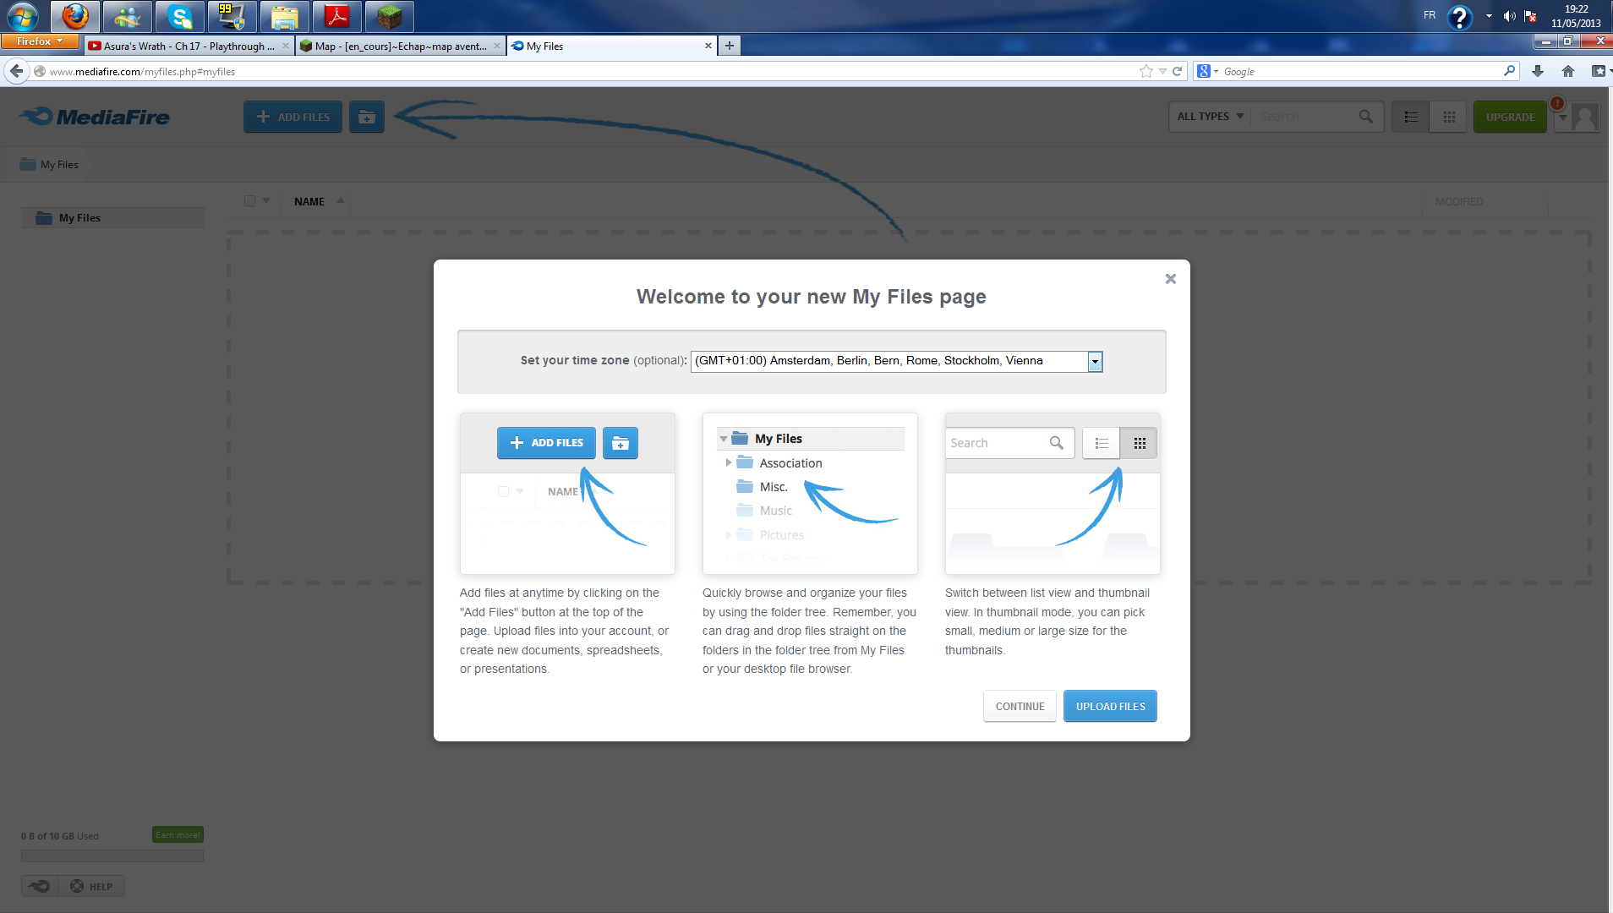
Task: Open Firefox from the taskbar
Action: pyautogui.click(x=75, y=16)
